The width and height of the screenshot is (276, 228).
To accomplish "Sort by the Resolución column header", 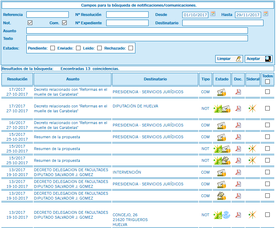I will 17,79.
